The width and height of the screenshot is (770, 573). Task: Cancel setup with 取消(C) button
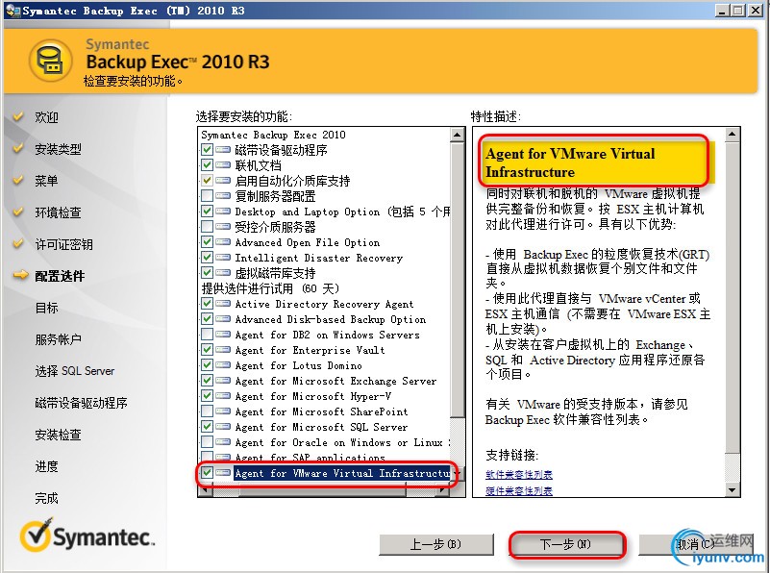(x=695, y=544)
